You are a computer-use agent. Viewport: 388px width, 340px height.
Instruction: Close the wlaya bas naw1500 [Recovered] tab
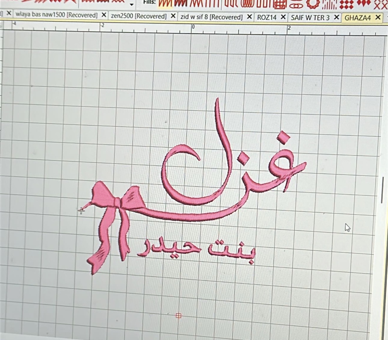tap(104, 15)
